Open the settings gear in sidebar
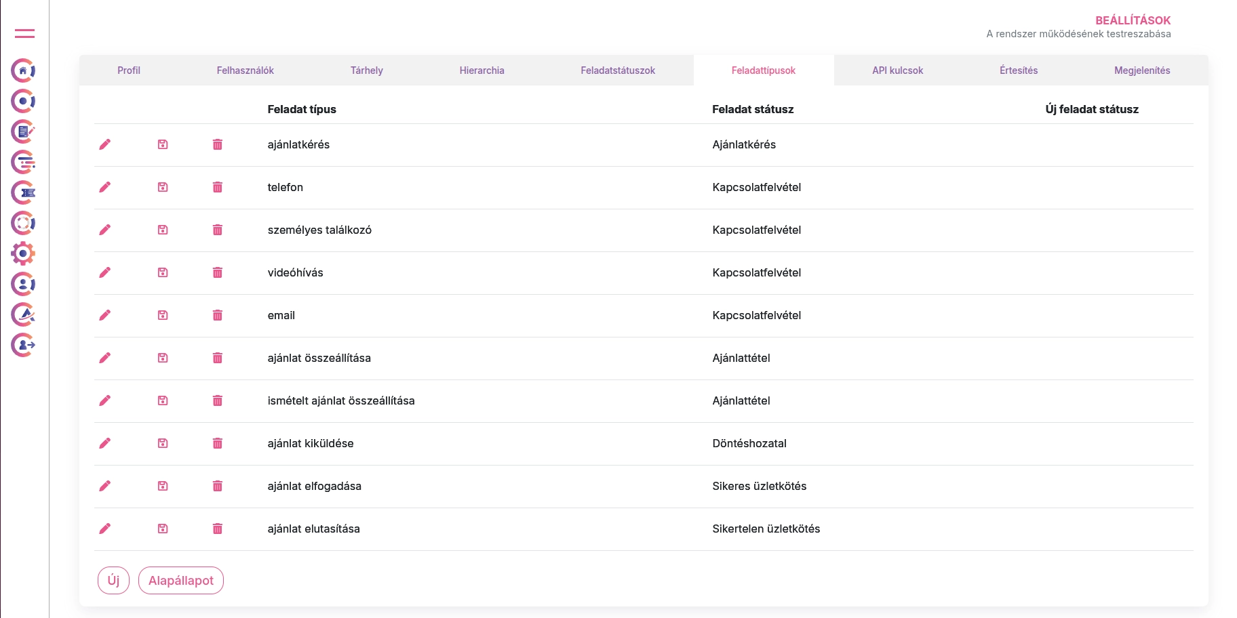This screenshot has height=618, width=1237. coord(23,253)
